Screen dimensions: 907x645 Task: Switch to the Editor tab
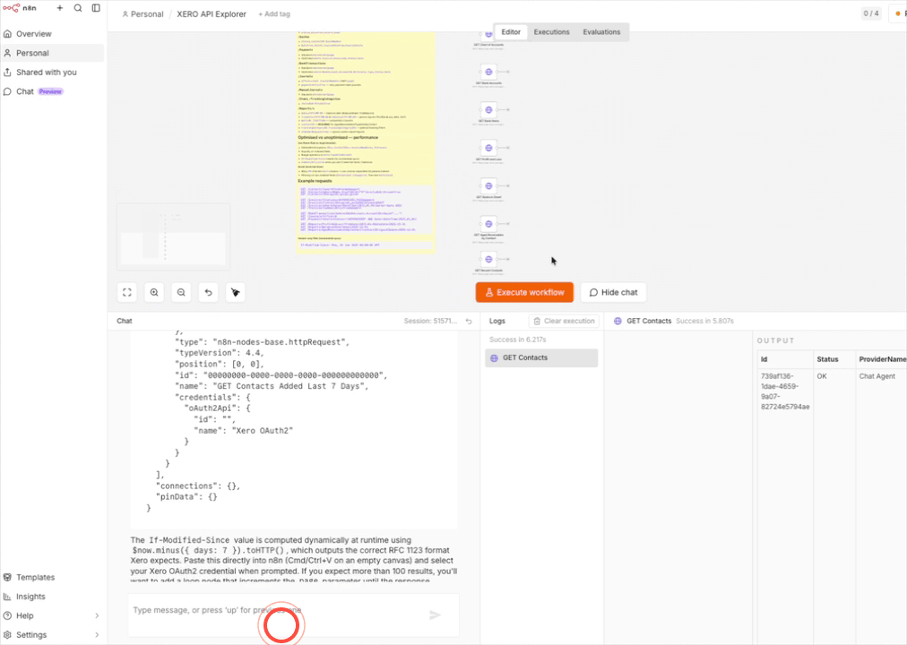pos(511,31)
